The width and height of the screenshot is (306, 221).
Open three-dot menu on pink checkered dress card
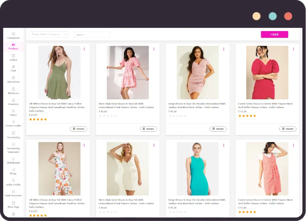pos(154,49)
